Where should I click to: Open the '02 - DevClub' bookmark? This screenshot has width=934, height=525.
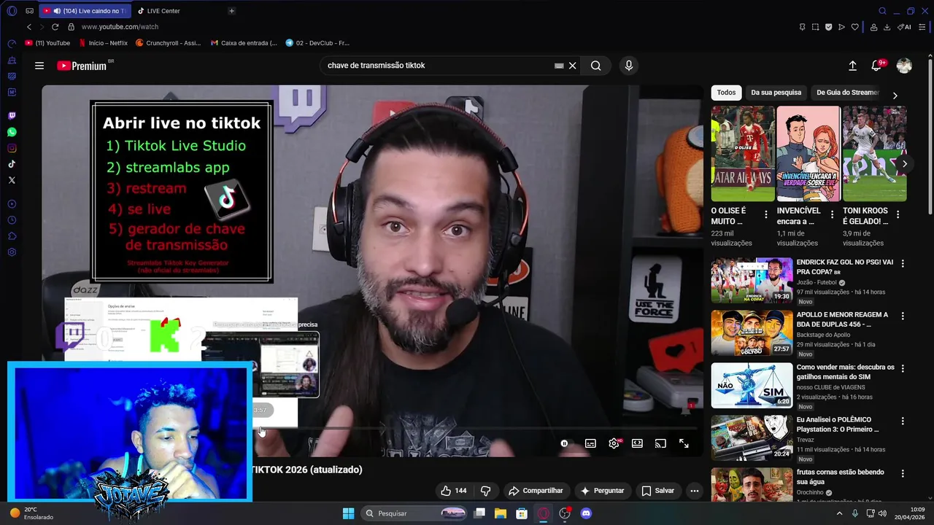[317, 43]
